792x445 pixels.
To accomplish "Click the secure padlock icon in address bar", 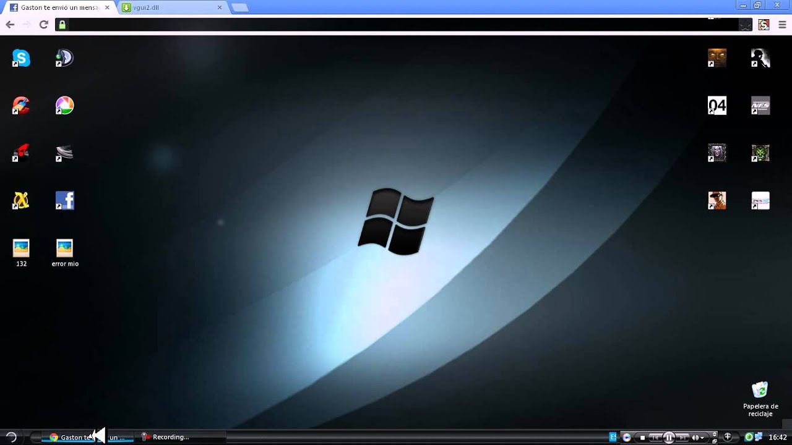I will tap(61, 25).
